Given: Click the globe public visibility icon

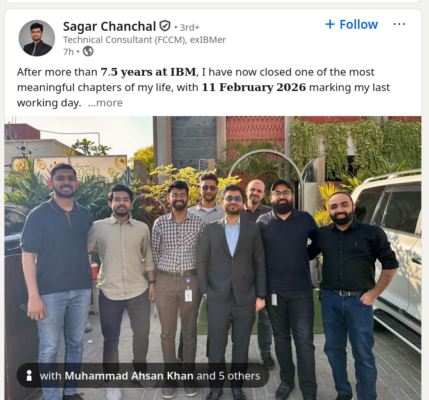Looking at the screenshot, I should 88,51.
